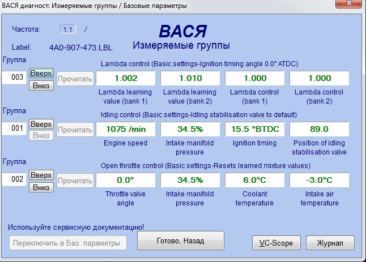The height and width of the screenshot is (262, 366).
Task: Click Вверх button for group 003
Action: point(41,73)
